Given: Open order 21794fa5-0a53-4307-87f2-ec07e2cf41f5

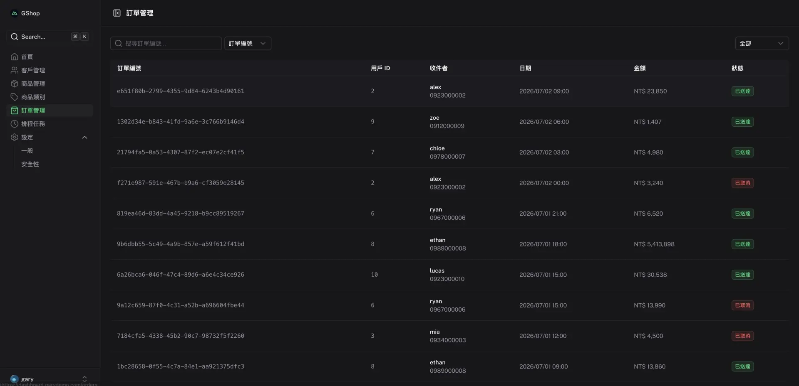Looking at the screenshot, I should 181,152.
